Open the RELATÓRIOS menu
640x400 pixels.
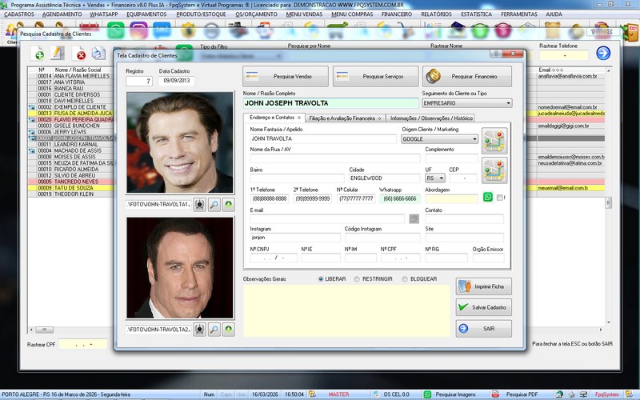436,14
